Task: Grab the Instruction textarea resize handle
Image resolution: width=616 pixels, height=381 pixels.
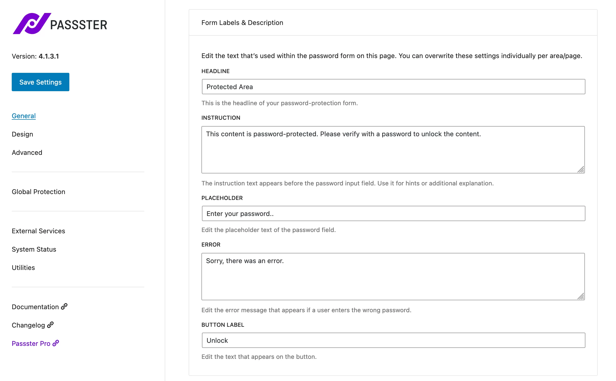Action: tap(581, 169)
